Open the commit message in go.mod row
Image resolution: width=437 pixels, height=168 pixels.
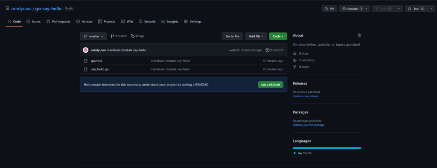coord(170,60)
